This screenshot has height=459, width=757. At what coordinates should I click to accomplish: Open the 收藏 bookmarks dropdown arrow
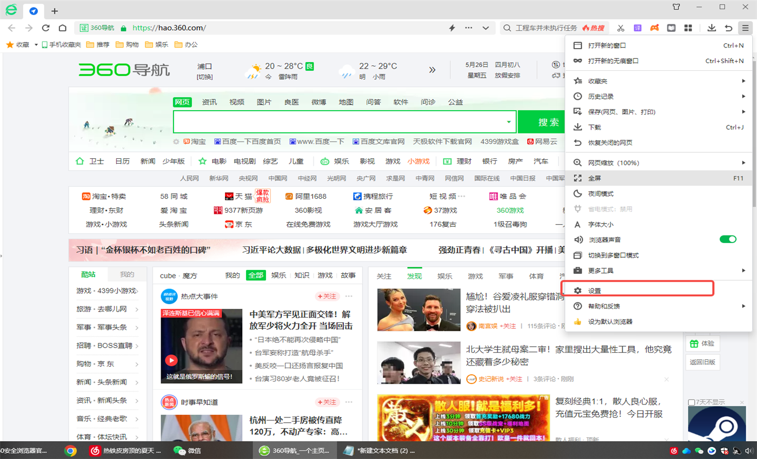pos(36,45)
